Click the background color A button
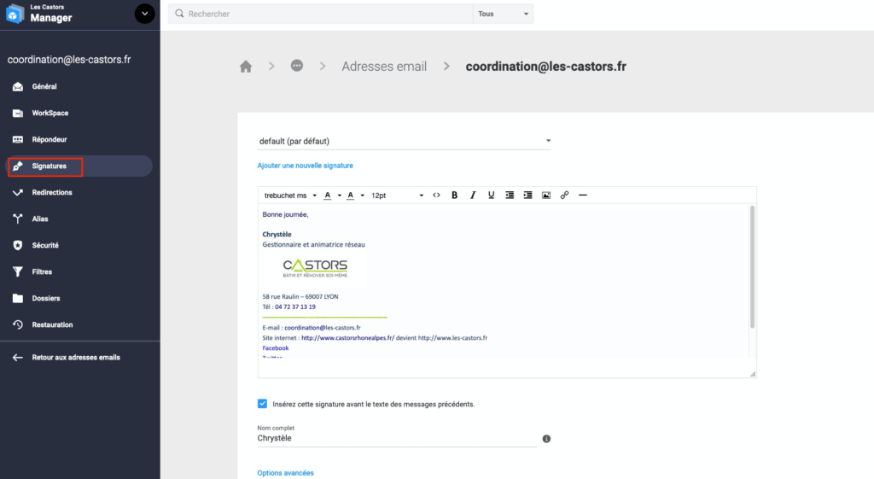The width and height of the screenshot is (874, 479). (351, 196)
